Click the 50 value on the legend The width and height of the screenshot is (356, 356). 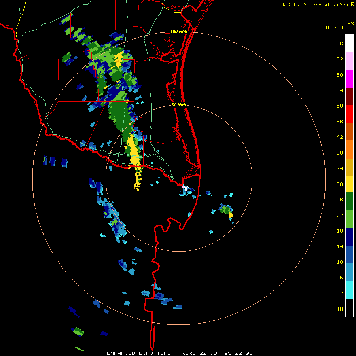(340, 106)
